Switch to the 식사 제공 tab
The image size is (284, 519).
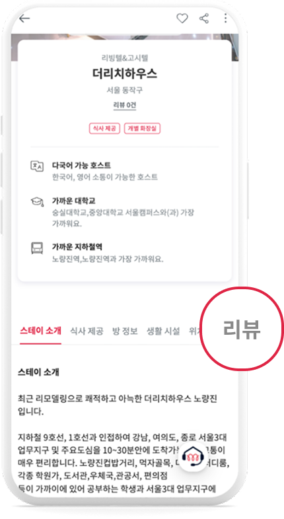pos(87,331)
